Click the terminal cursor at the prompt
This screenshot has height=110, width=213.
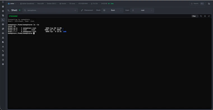(x=34, y=34)
